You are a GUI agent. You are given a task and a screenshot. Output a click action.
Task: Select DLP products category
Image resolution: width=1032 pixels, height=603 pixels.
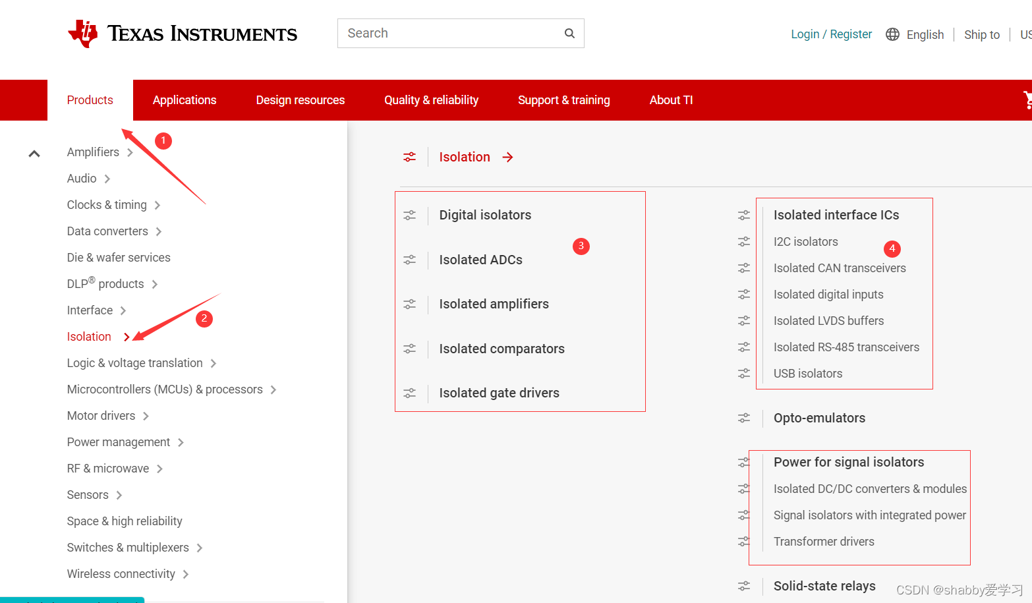105,283
